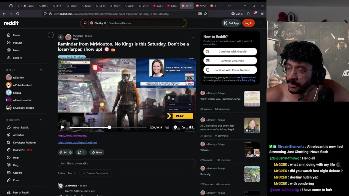
Task: Click the Destiny Content/Podcasts flair
Action: point(72,57)
